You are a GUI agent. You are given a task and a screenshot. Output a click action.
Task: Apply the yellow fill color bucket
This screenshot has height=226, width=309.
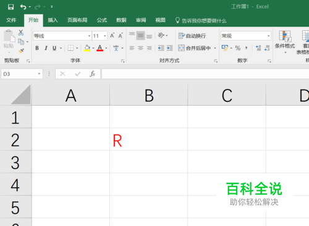87,48
